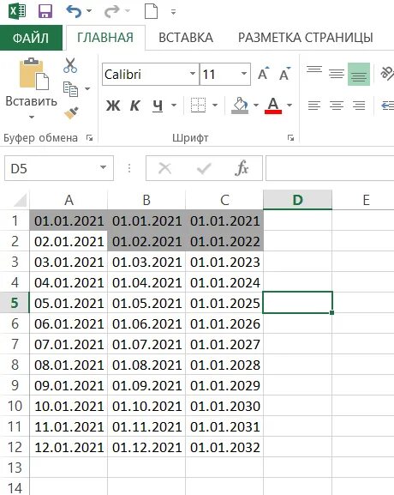Select cell B3 with 01.03.2021
Screen dimensions: 394x495
point(146,262)
